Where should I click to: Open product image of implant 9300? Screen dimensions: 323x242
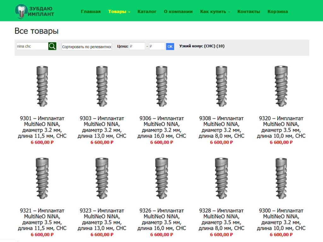pos(281,178)
